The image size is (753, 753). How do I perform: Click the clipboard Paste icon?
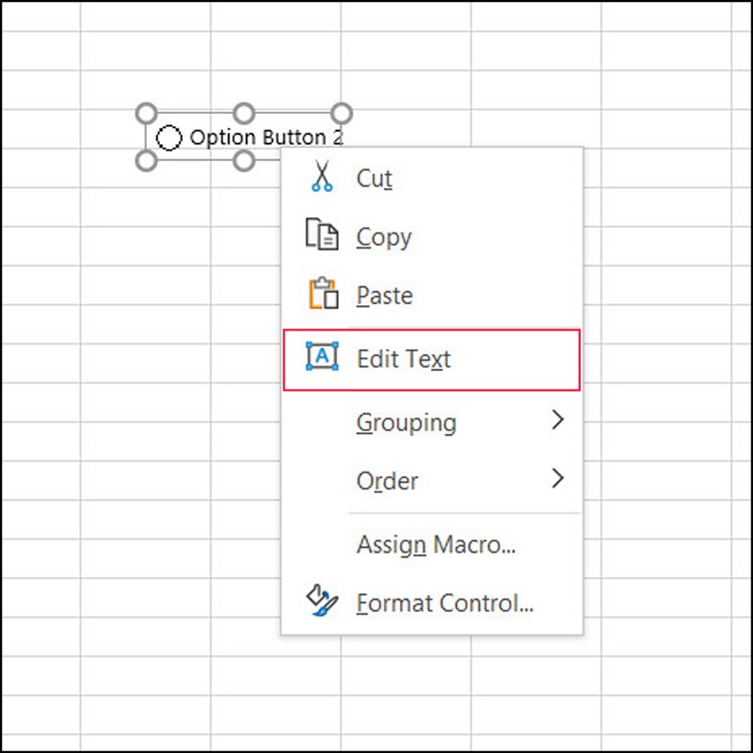pyautogui.click(x=324, y=295)
